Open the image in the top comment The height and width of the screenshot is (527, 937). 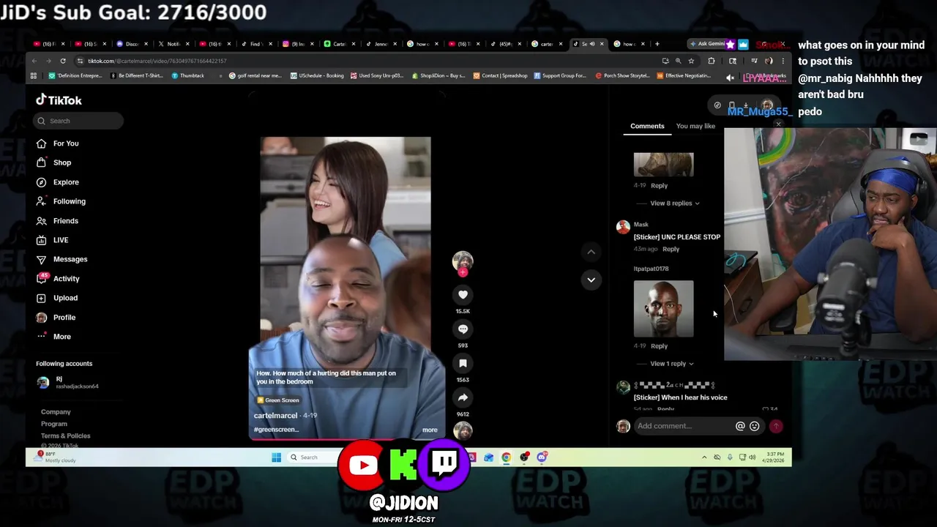click(x=663, y=165)
